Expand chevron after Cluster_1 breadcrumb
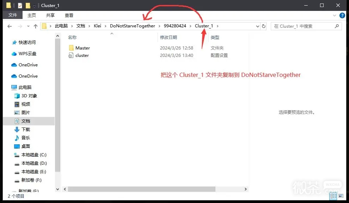Viewport: 349px width, 203px height. pos(218,26)
